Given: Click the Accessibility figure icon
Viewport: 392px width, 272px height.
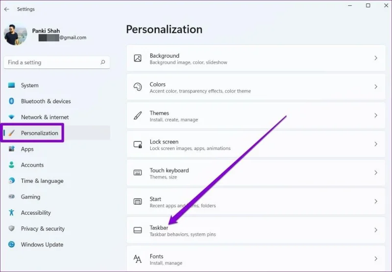Looking at the screenshot, I should pyautogui.click(x=11, y=213).
